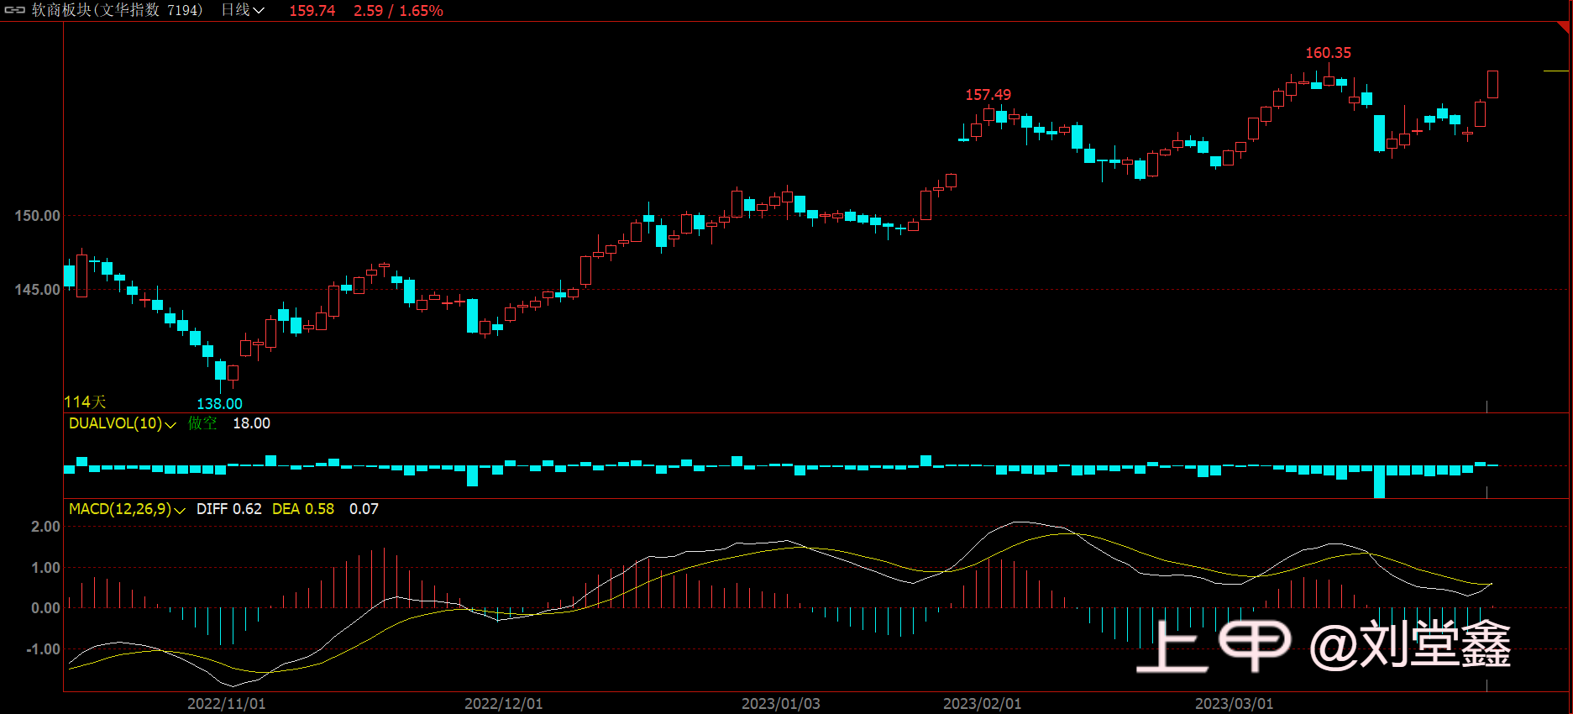Click the 2022/11/01 date marker
This screenshot has height=714, width=1573.
(227, 704)
